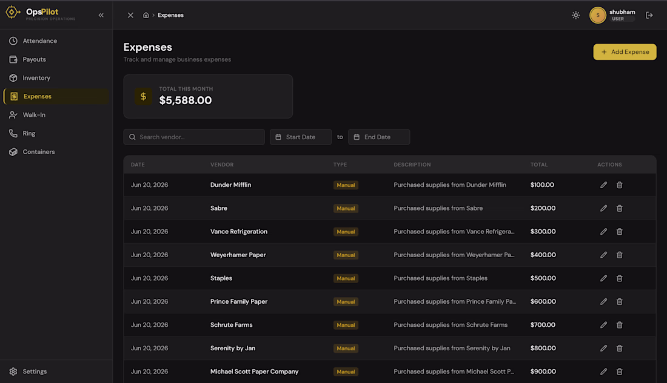Screen dimensions: 667x383
Task: Select Expenses in sidebar
Action: 56,96
